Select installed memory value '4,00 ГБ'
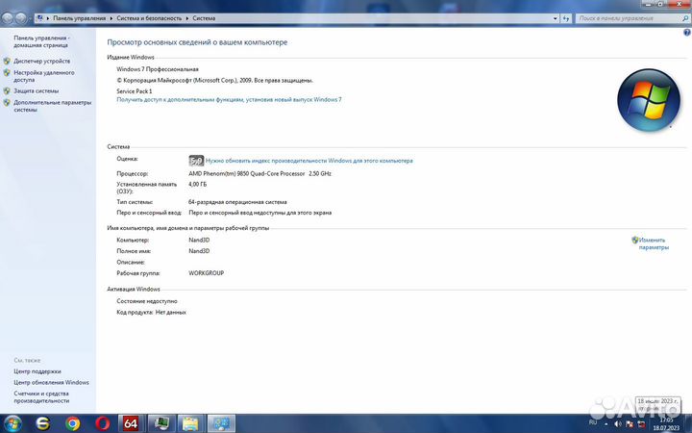Screen dimensions: 692x433 tap(198, 184)
